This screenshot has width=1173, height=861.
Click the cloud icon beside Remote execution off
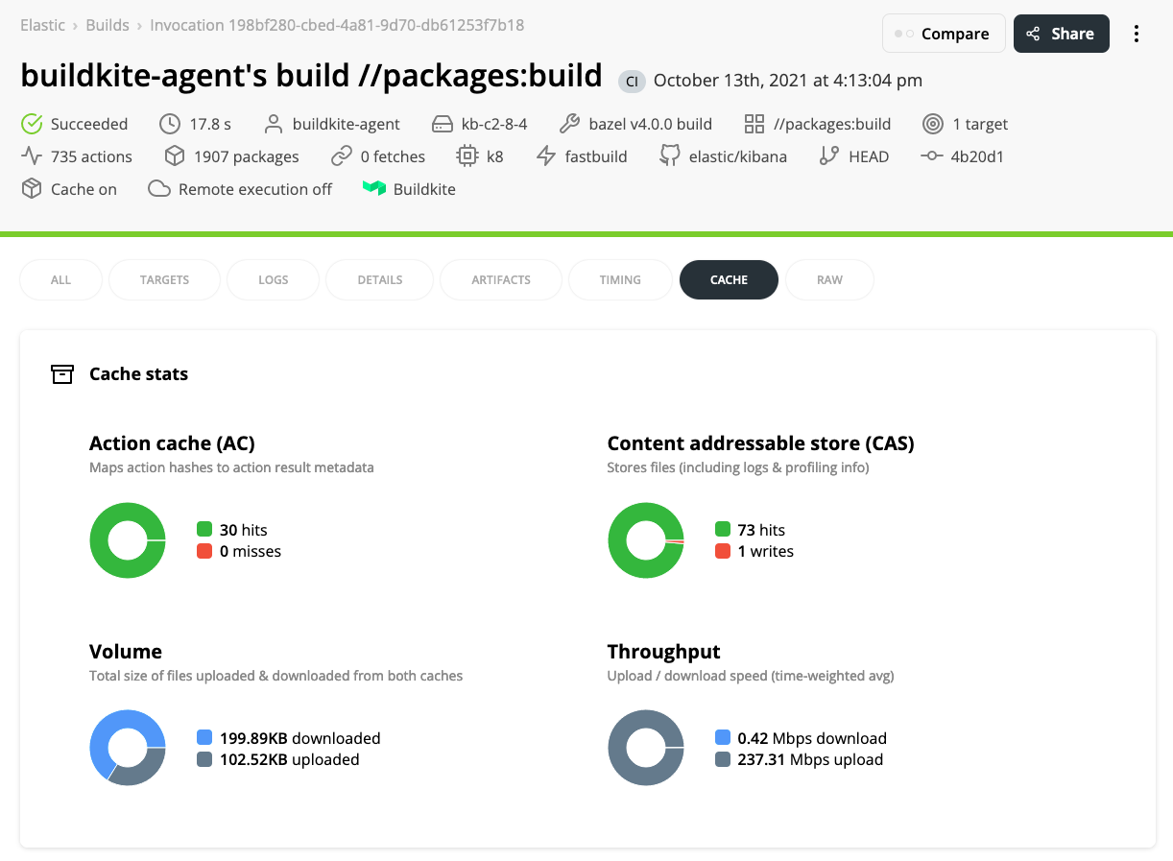point(159,189)
